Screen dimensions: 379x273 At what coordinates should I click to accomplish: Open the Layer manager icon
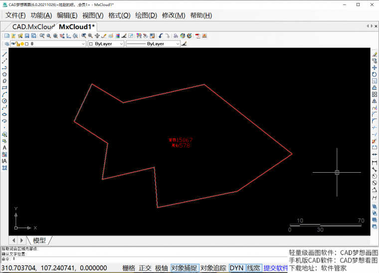click(7, 44)
